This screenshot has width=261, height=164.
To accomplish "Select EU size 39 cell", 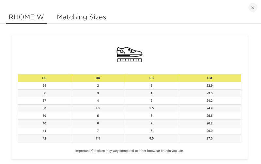I will coord(44,116).
